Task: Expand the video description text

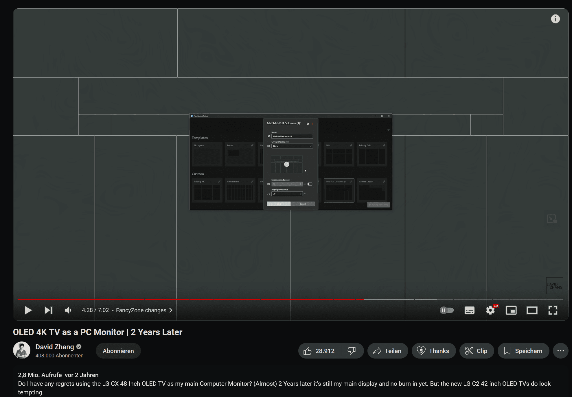Action: click(x=284, y=388)
